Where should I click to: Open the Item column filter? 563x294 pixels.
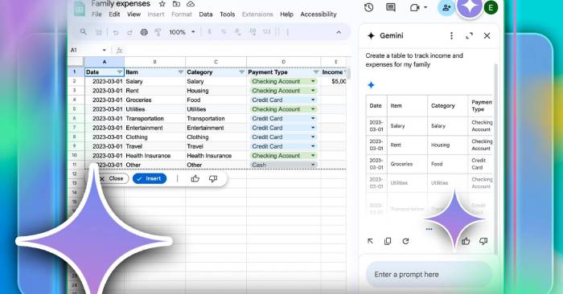pos(181,72)
